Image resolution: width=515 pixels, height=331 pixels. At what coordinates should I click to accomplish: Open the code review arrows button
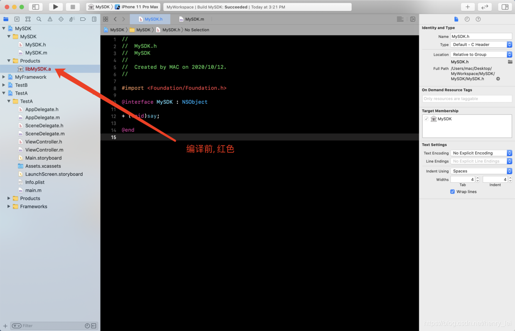pos(485,7)
